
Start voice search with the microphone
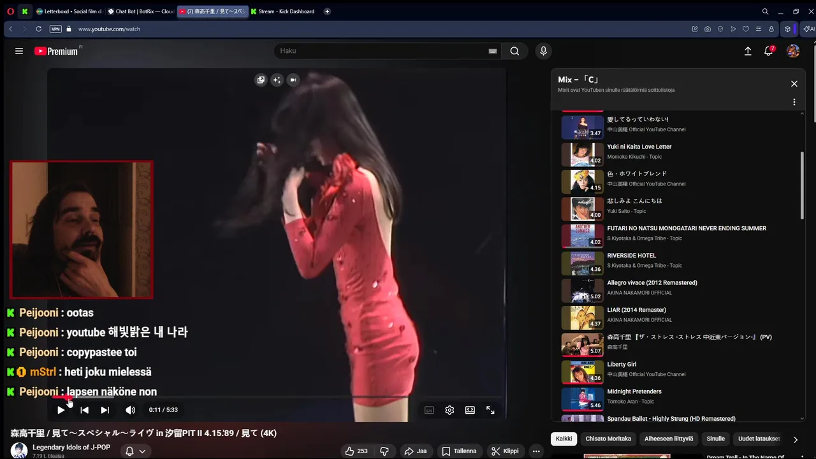(543, 51)
